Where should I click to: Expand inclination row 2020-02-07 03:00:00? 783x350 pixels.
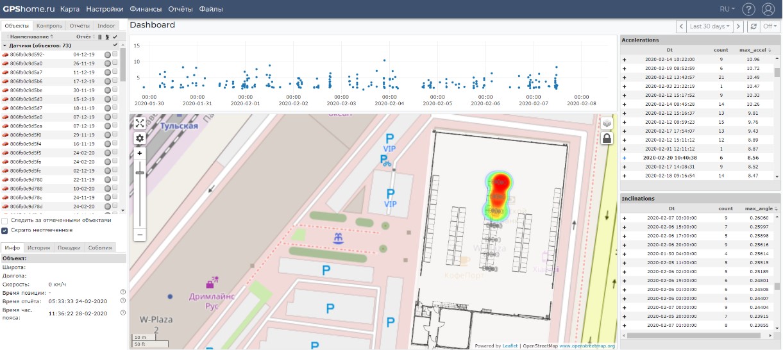click(624, 218)
